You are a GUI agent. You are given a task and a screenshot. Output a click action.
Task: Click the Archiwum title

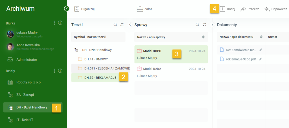point(20,9)
